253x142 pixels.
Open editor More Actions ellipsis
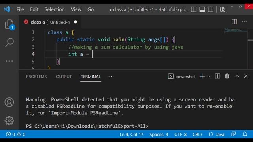click(244, 22)
